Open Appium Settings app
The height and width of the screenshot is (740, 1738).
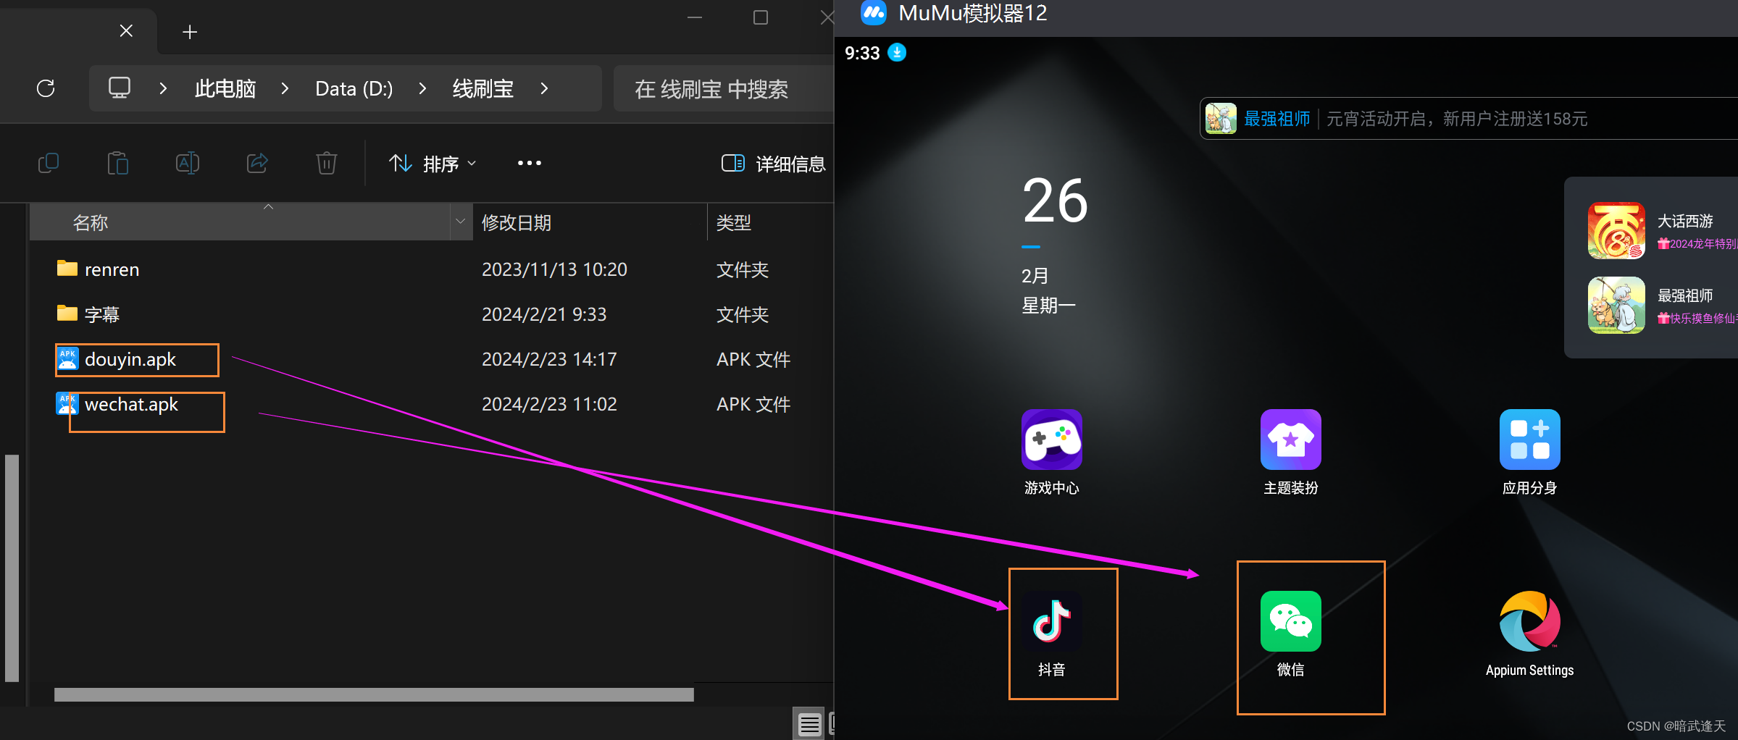tap(1529, 621)
